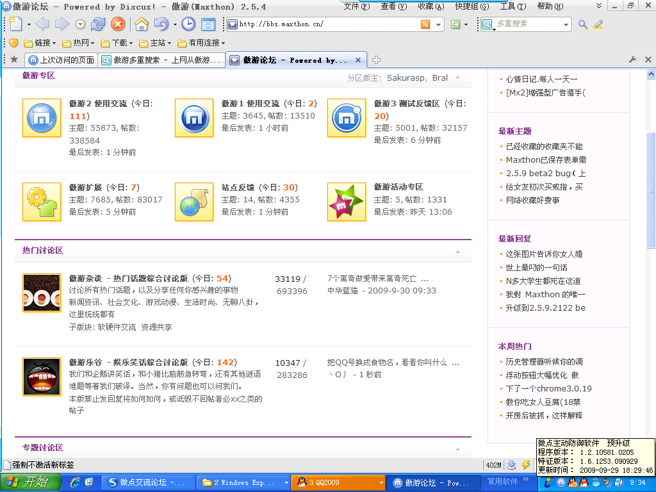656x492 pixels.
Task: Open the 查看(V) menu
Action: click(394, 6)
